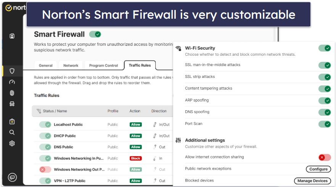
Task: Open the shield Security section in sidebar
Action: tap(12, 71)
